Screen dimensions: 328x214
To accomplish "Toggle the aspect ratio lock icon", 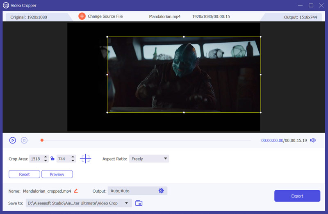I will [x=52, y=159].
